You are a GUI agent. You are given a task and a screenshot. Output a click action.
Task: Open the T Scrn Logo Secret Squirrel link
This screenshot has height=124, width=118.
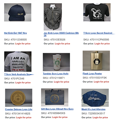[x=98, y=33]
